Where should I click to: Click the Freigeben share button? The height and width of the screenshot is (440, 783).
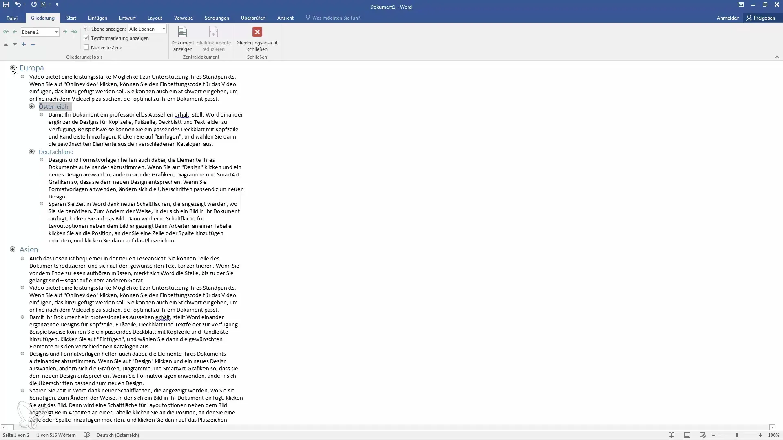click(x=761, y=18)
